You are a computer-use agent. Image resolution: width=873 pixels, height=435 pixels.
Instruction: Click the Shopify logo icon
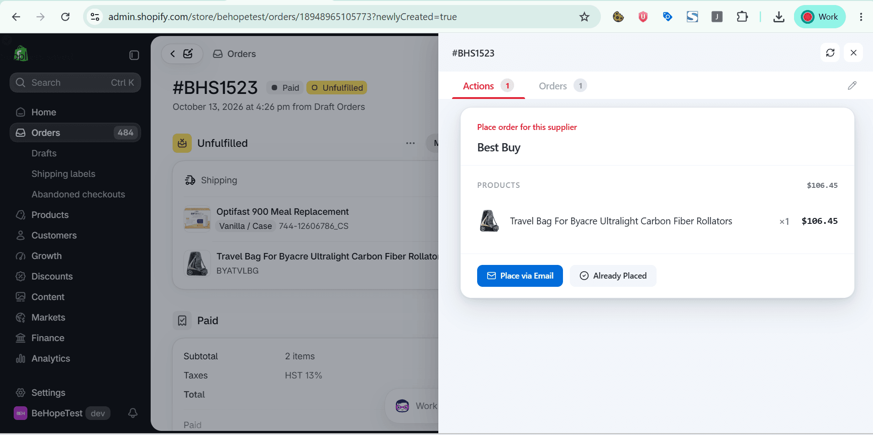(x=21, y=54)
